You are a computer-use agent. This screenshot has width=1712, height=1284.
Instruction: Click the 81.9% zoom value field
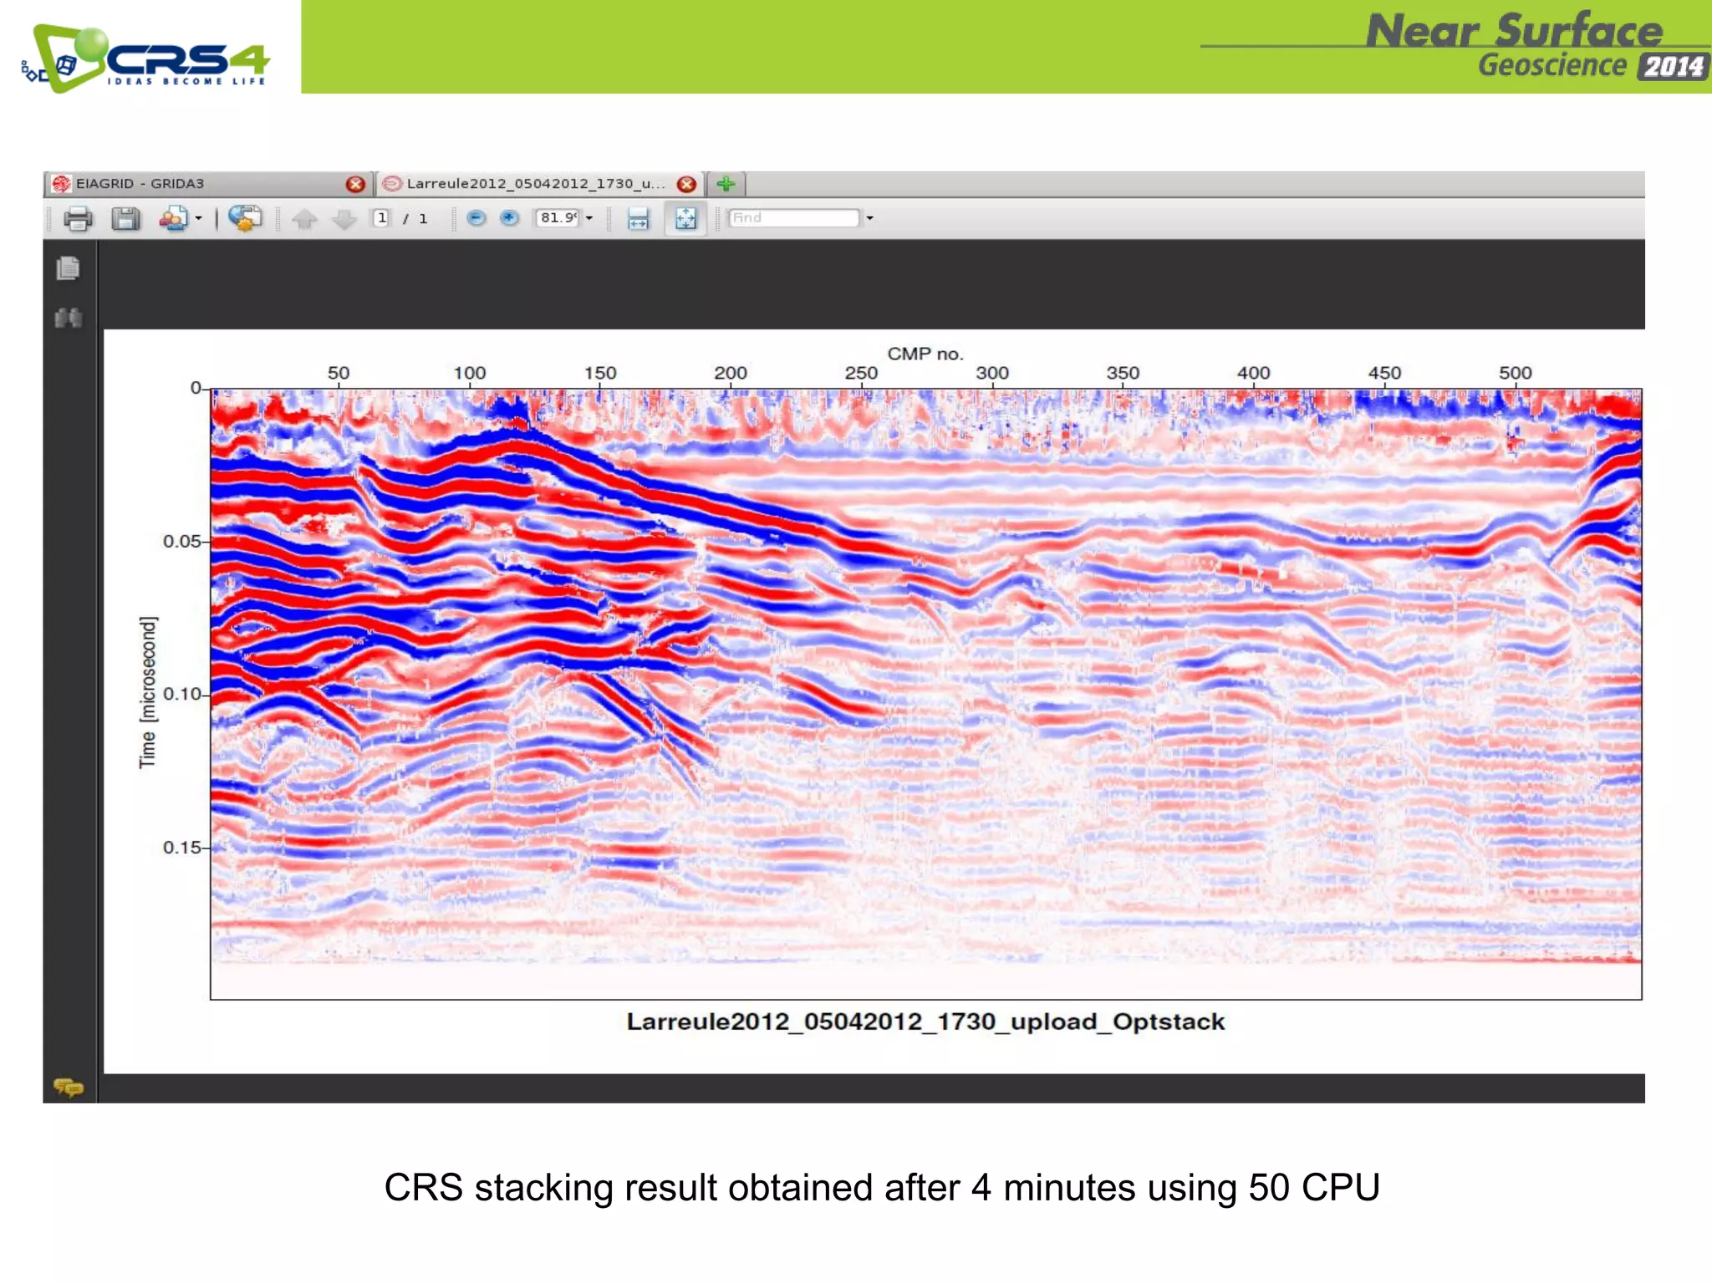[558, 218]
